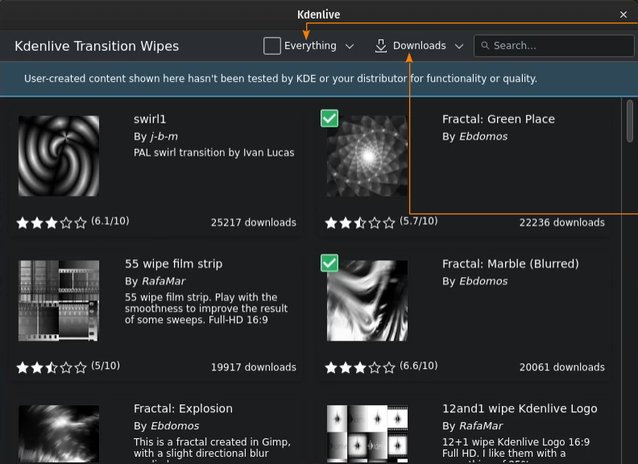Click the star rating of swirl1
This screenshot has height=464, width=638.
click(52, 222)
